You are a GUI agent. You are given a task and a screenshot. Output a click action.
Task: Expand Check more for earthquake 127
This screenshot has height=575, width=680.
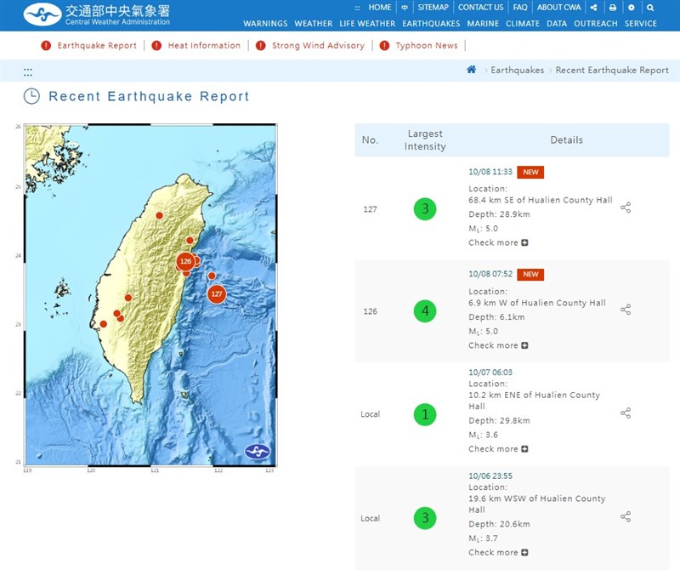(498, 242)
